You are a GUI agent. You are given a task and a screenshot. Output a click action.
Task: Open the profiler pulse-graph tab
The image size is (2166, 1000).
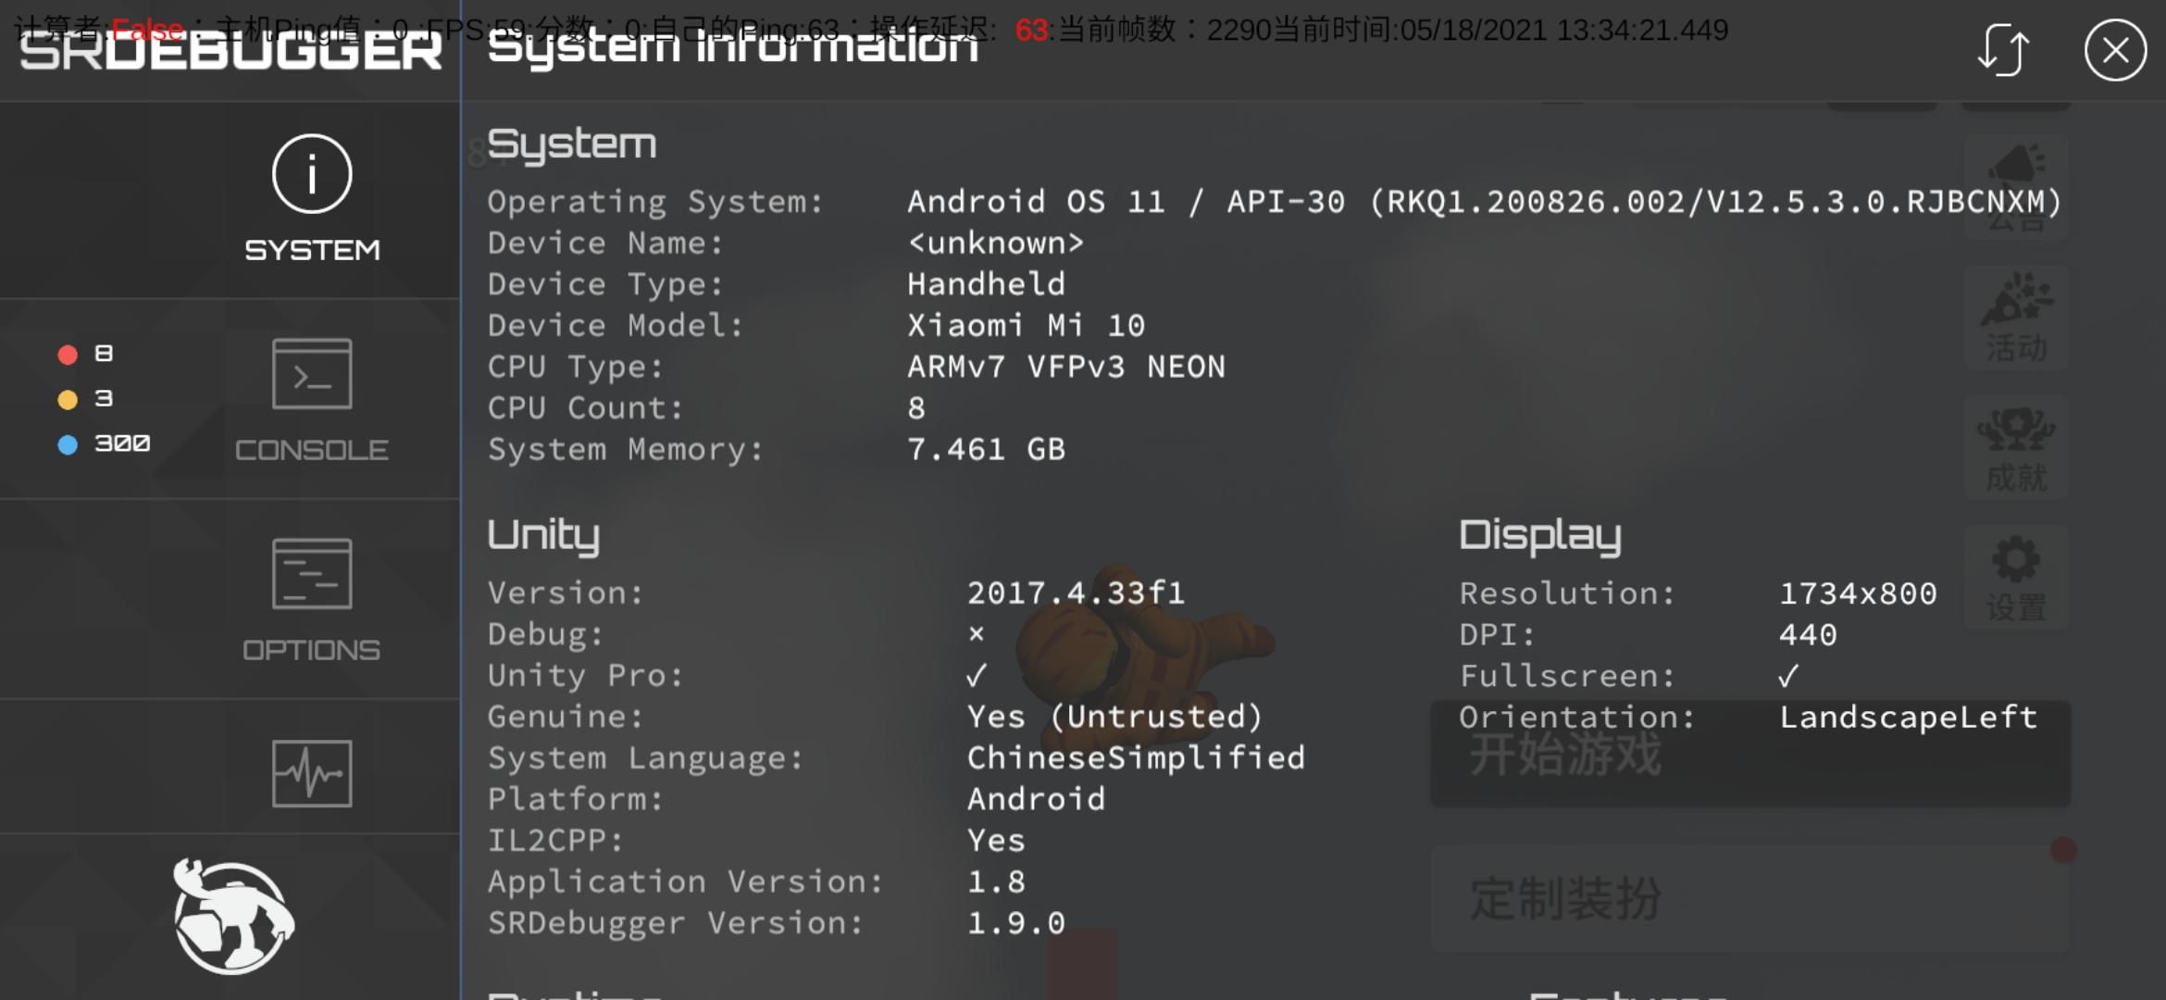(312, 773)
